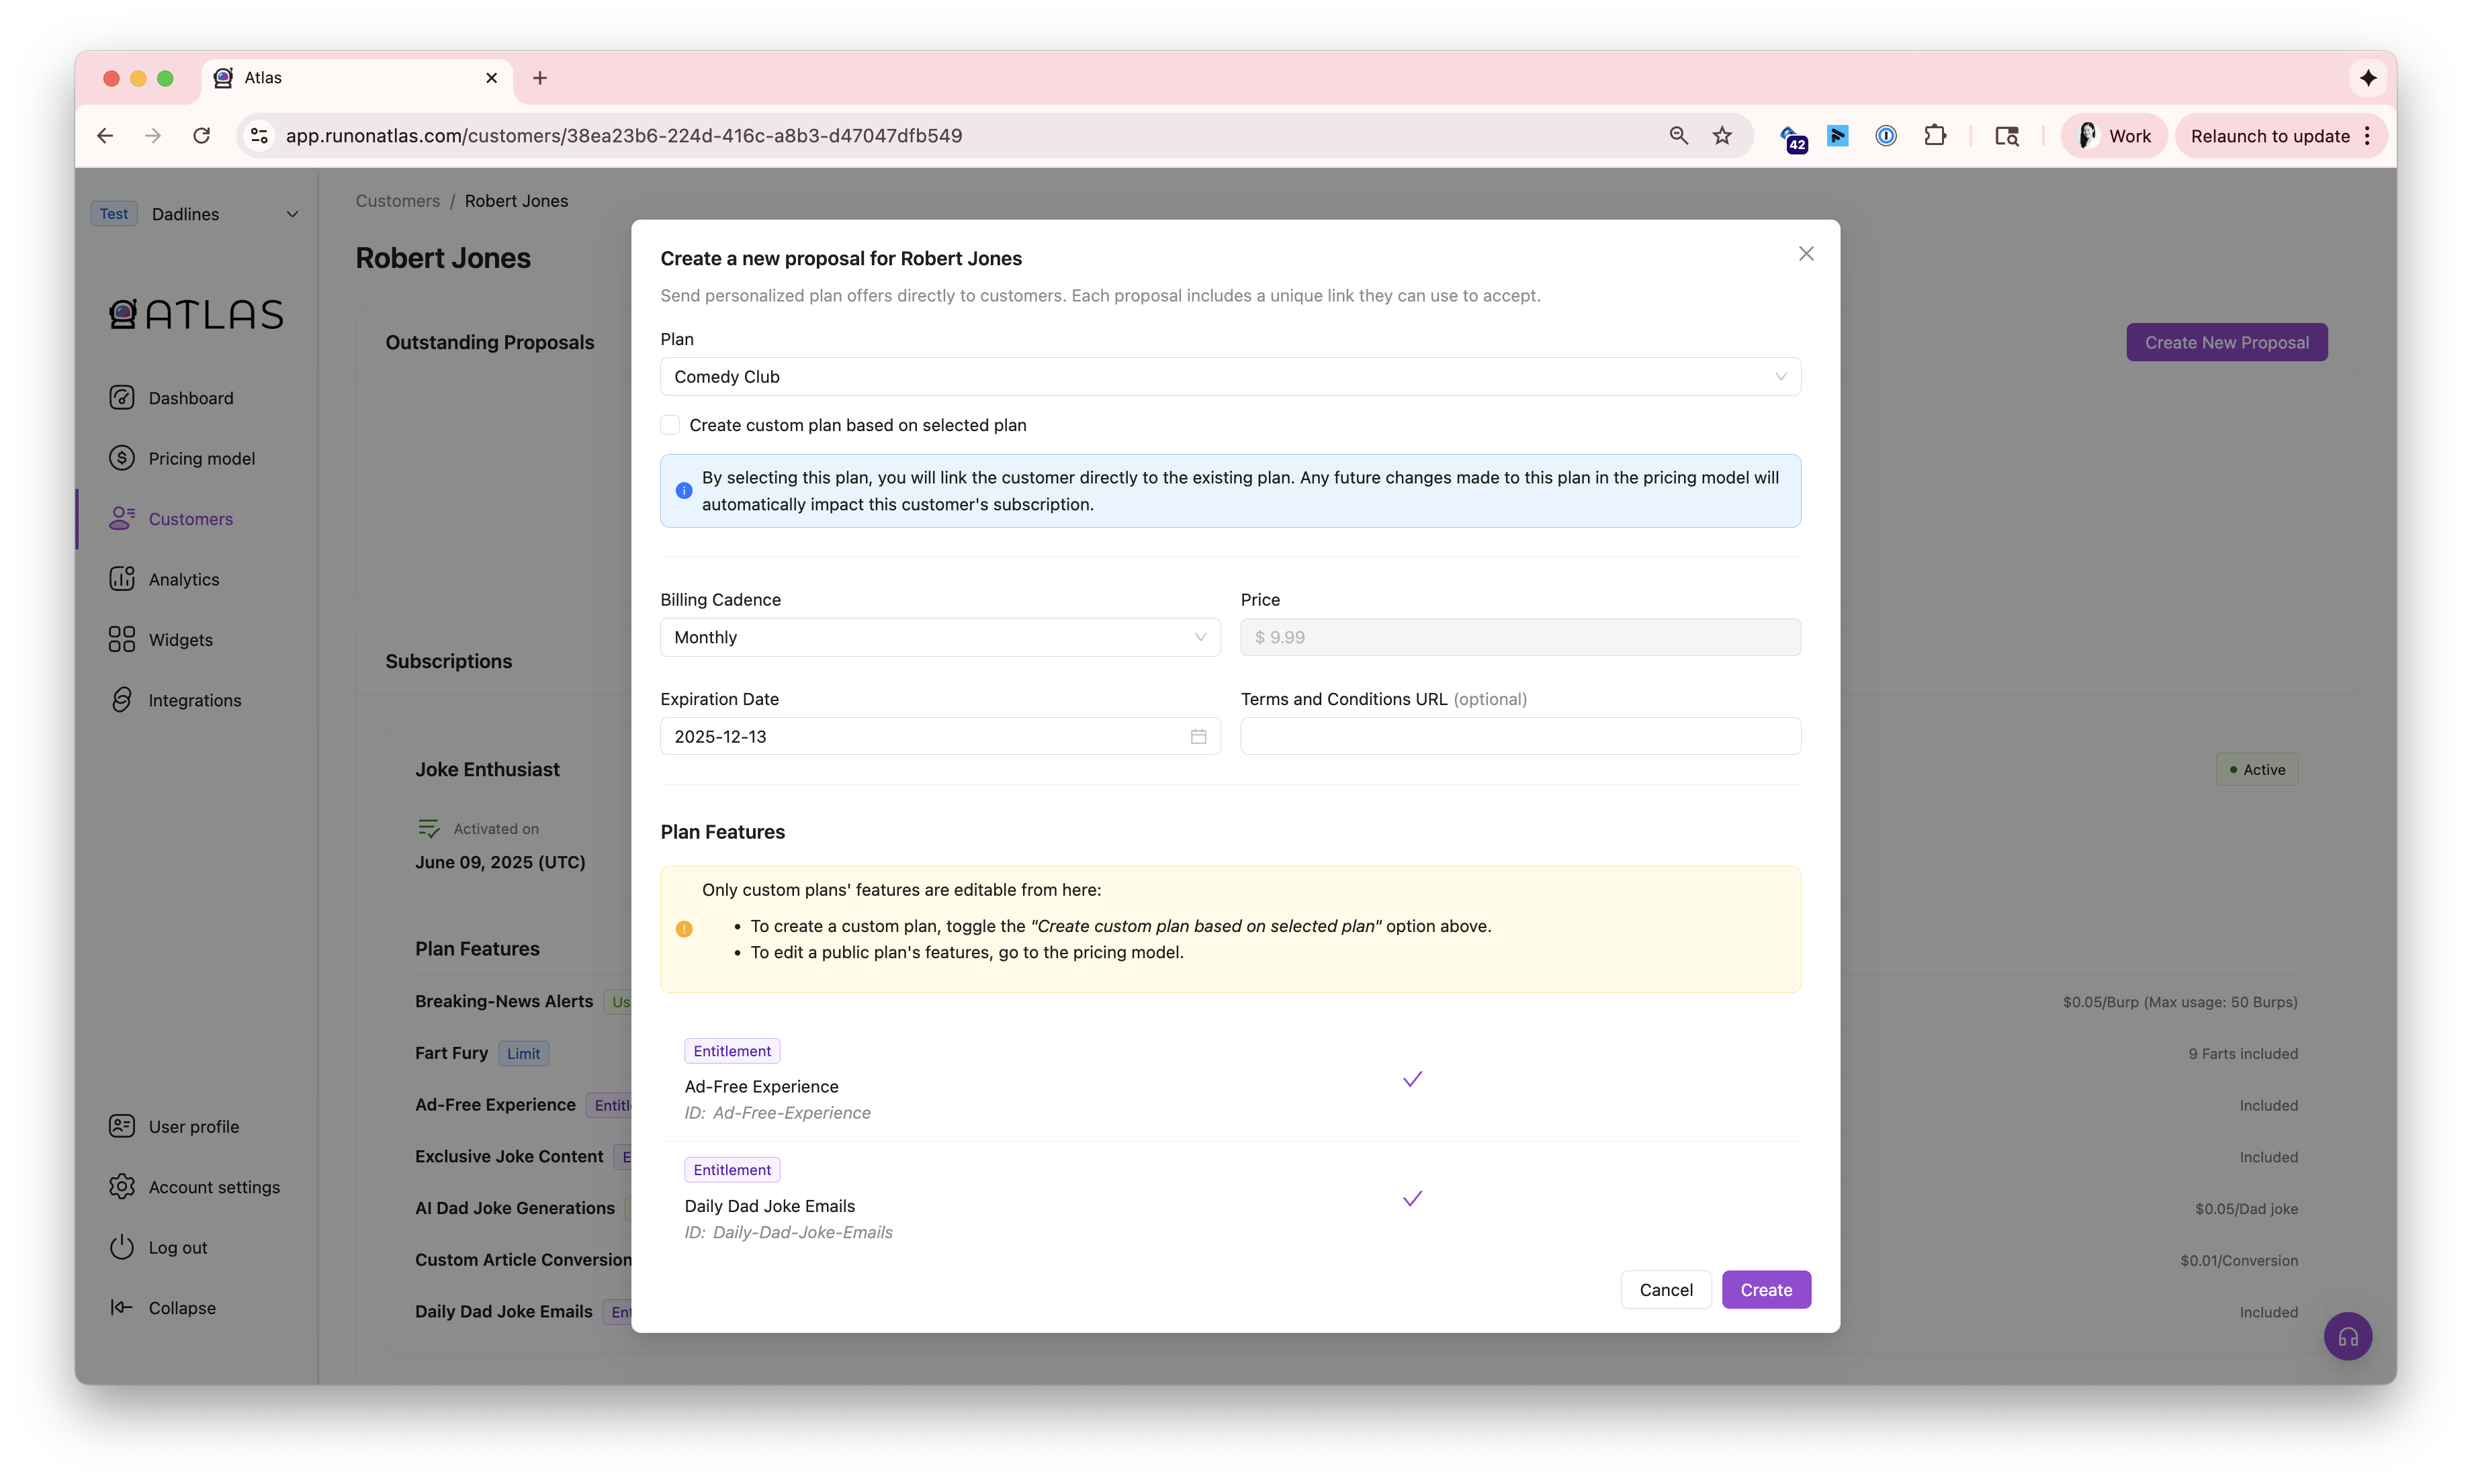This screenshot has width=2472, height=1484.
Task: Click the Terms and Conditions URL field
Action: click(x=1519, y=736)
